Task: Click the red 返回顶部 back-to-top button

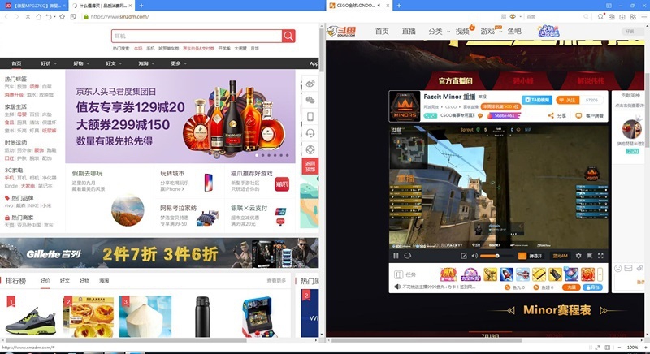Action: point(310,166)
